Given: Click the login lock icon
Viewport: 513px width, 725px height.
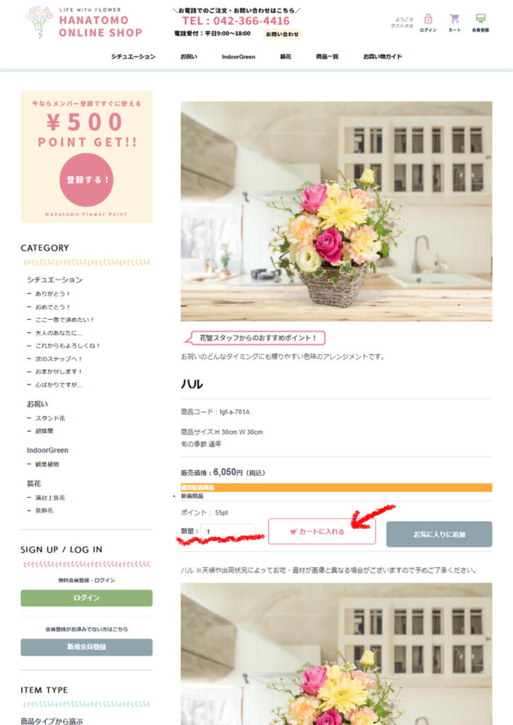Looking at the screenshot, I should 428,19.
